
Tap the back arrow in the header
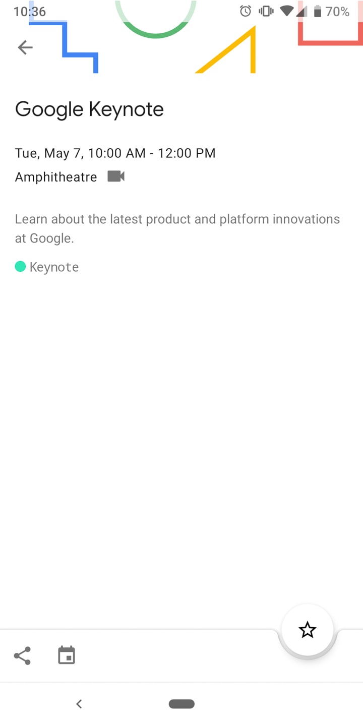(25, 47)
